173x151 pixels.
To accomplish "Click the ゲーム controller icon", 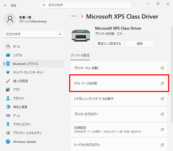I will [x=8, y=116].
